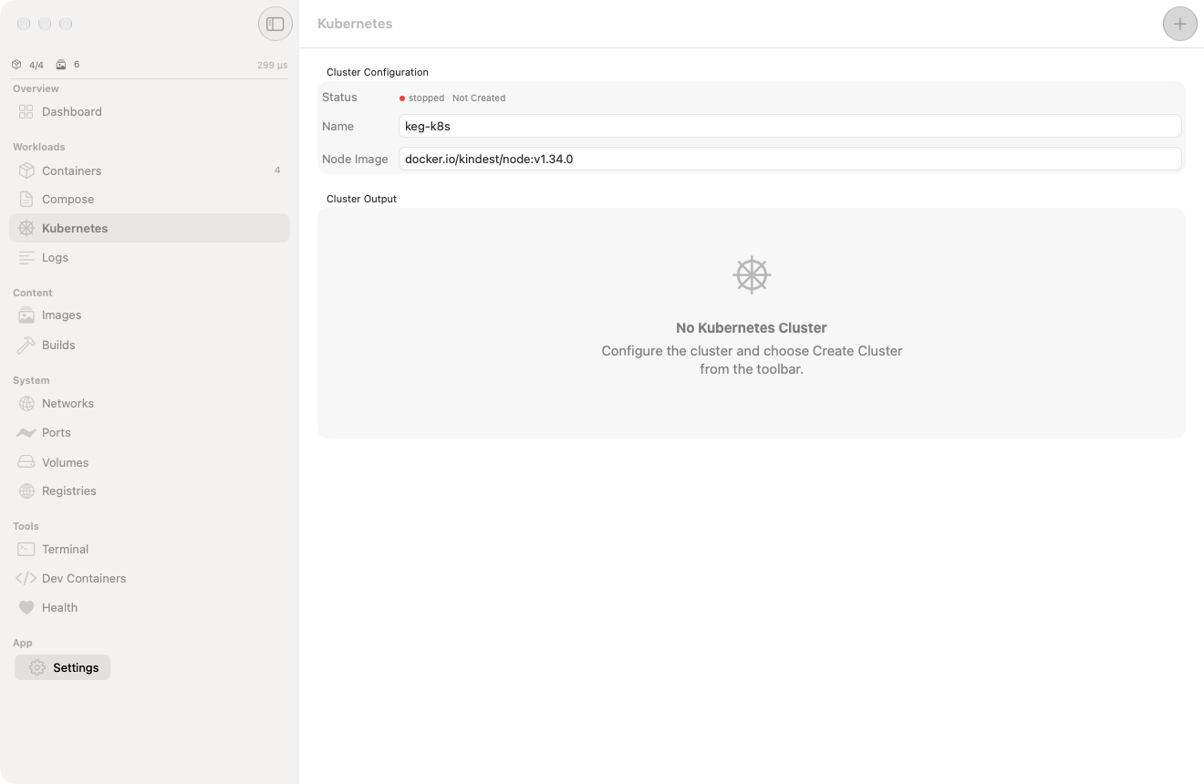Click the Dev Containers code icon
The image size is (1204, 784).
click(x=26, y=578)
